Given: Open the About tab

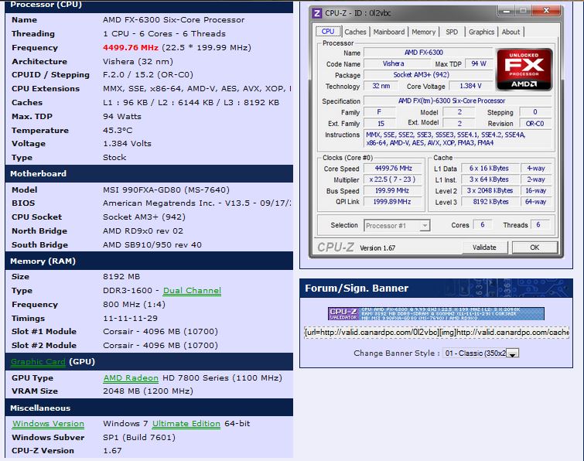Looking at the screenshot, I should (x=511, y=32).
